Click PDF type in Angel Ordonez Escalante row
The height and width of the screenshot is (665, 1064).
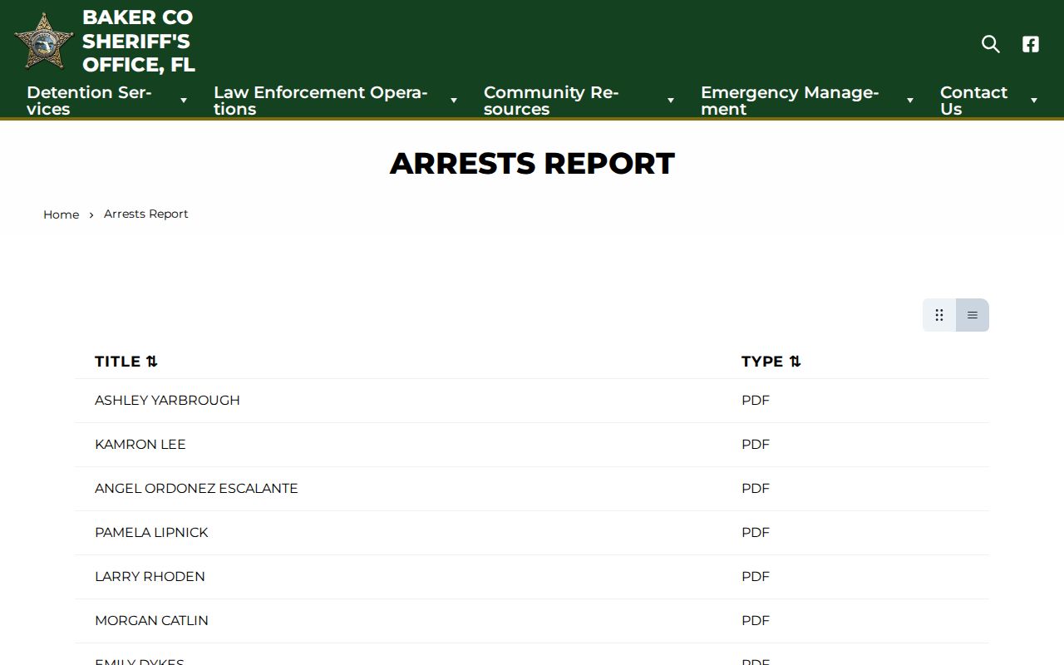point(756,489)
